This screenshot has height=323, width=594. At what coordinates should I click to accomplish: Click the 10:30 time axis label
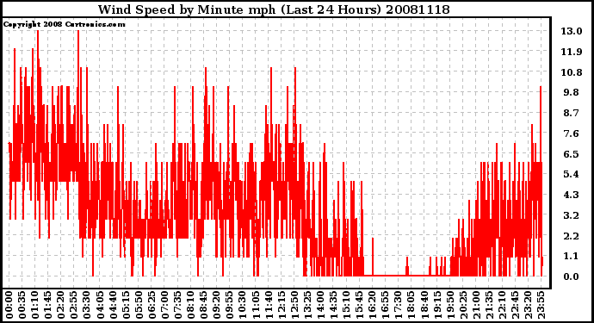pyautogui.click(x=243, y=305)
